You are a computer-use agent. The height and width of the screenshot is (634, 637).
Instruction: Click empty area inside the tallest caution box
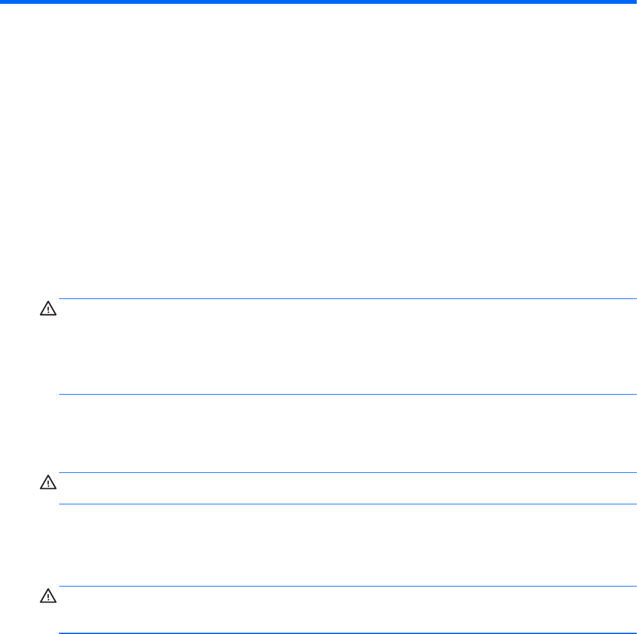point(348,347)
